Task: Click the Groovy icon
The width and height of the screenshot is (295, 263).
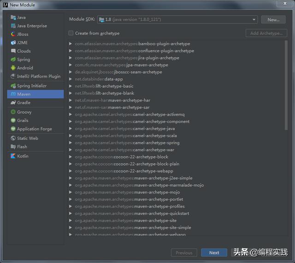Action: 13,112
